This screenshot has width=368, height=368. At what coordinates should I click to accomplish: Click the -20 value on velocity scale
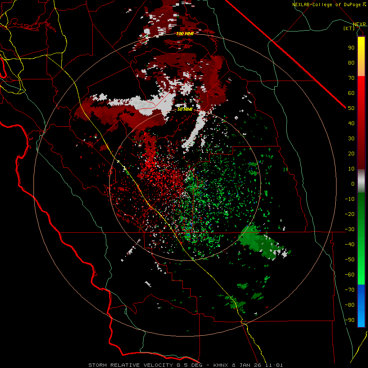[x=350, y=214]
